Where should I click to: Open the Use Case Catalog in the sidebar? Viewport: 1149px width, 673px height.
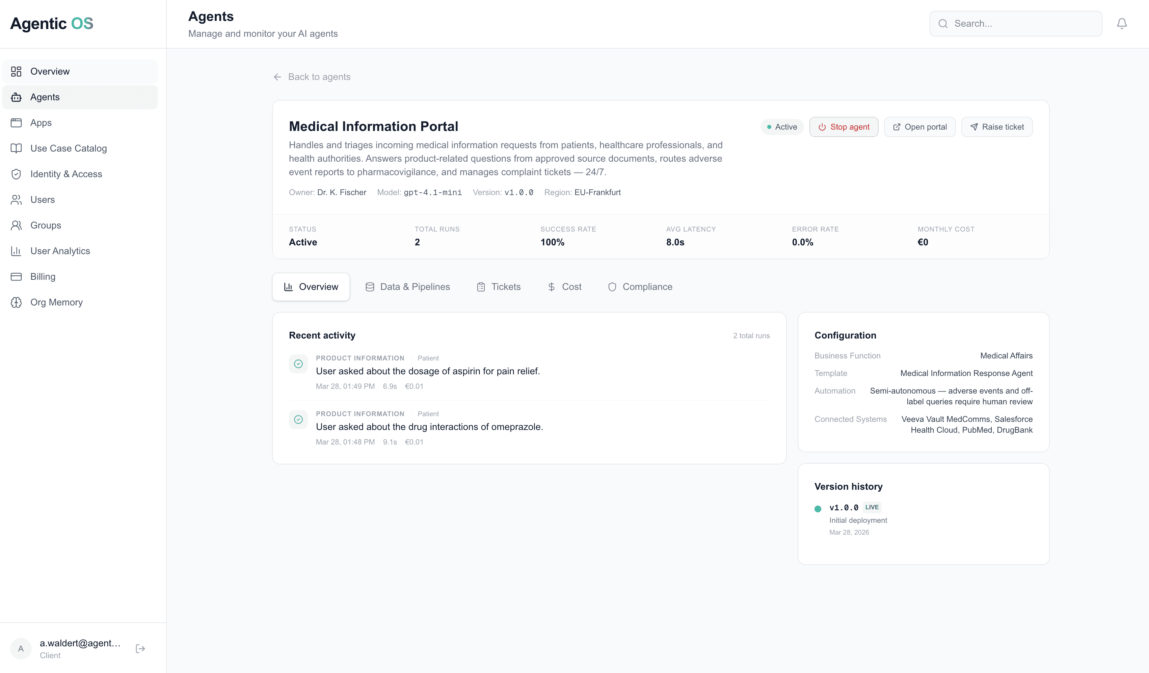click(69, 148)
